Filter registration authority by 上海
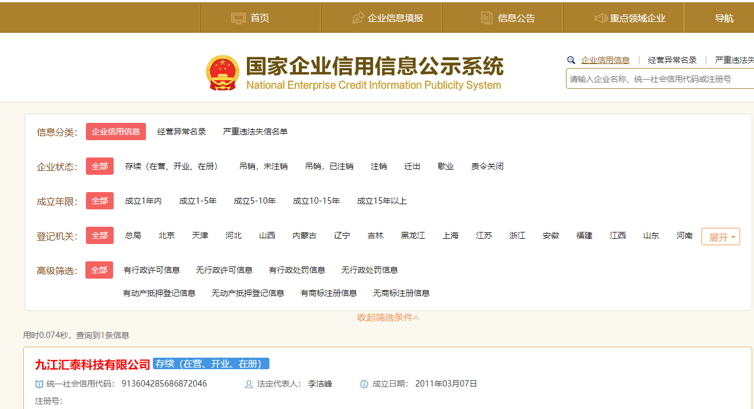Image resolution: width=754 pixels, height=409 pixels. [451, 235]
